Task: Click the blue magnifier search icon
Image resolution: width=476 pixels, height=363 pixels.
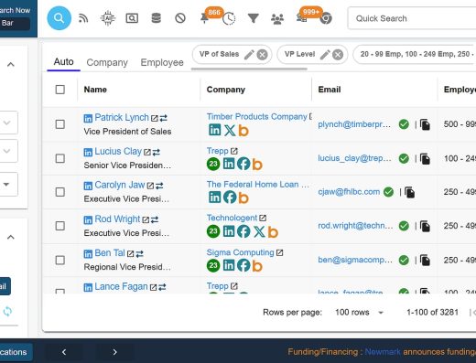Action: pyautogui.click(x=59, y=18)
